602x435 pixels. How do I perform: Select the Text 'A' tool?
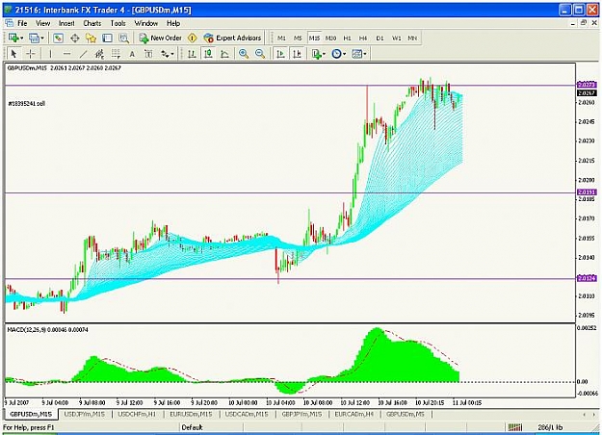(x=132, y=54)
